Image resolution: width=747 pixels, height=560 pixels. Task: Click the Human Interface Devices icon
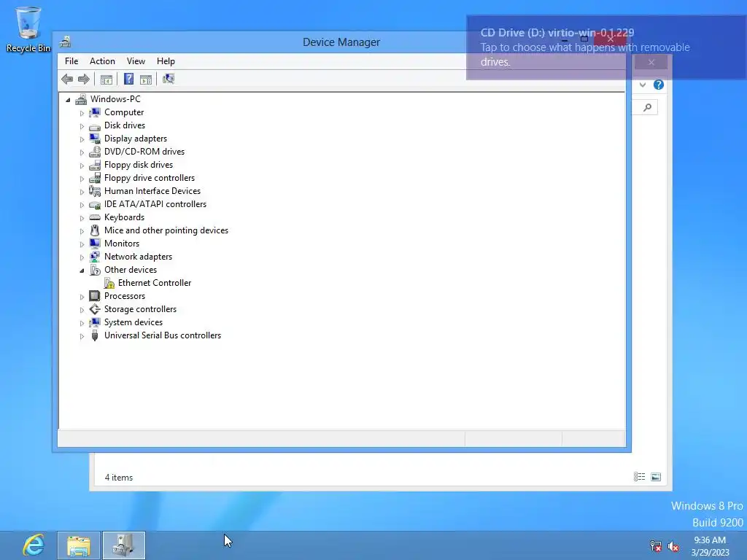pyautogui.click(x=95, y=191)
